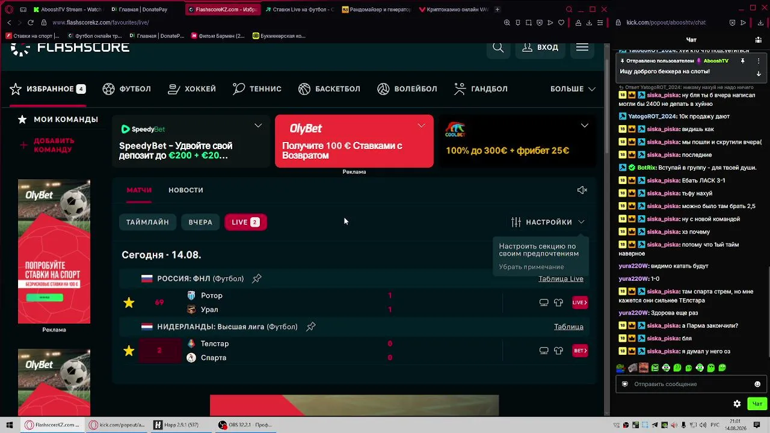Switch to Главная DonatePay browser tab
Viewport: 770px width, 433px height.
(x=143, y=10)
